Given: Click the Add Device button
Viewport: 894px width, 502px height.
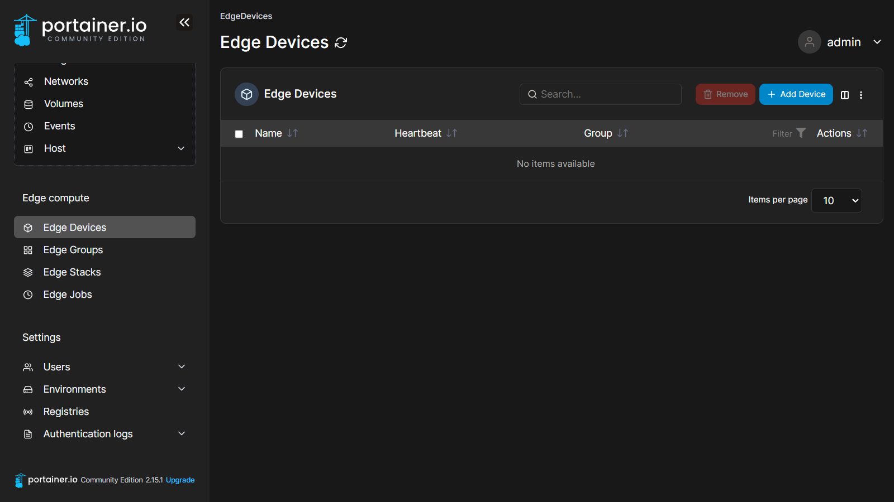Looking at the screenshot, I should pyautogui.click(x=796, y=94).
